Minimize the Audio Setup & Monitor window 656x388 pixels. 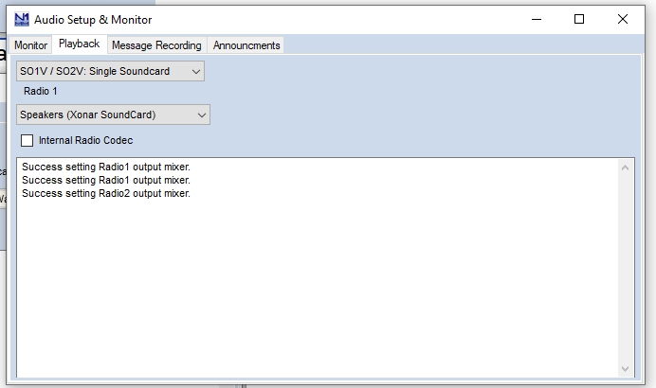(535, 19)
